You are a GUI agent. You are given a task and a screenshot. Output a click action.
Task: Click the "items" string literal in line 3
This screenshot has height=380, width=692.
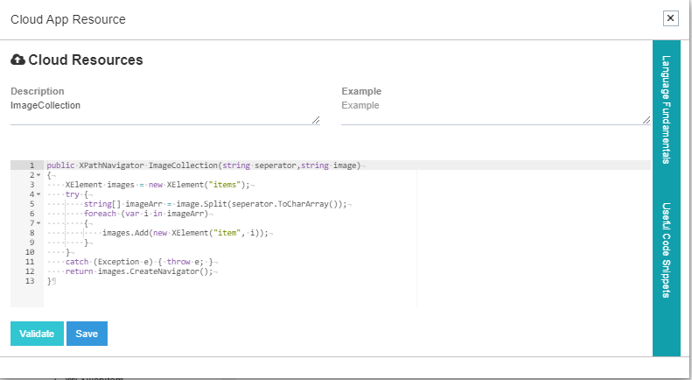(x=225, y=185)
